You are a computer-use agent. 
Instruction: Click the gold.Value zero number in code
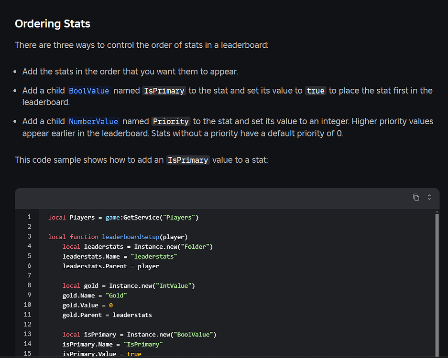coord(110,305)
